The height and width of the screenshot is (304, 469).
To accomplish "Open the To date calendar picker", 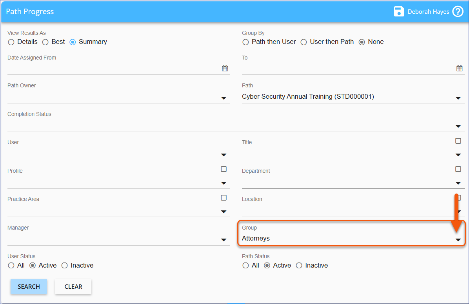I will pyautogui.click(x=459, y=69).
